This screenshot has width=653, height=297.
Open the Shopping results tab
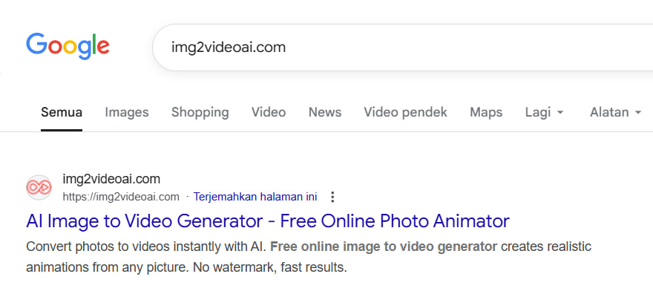(x=200, y=112)
